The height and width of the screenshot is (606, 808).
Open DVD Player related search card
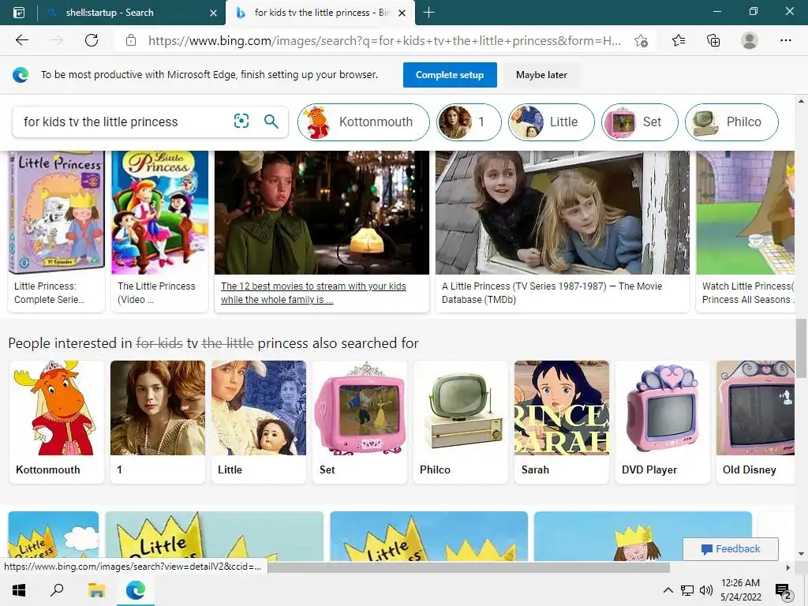tap(663, 421)
